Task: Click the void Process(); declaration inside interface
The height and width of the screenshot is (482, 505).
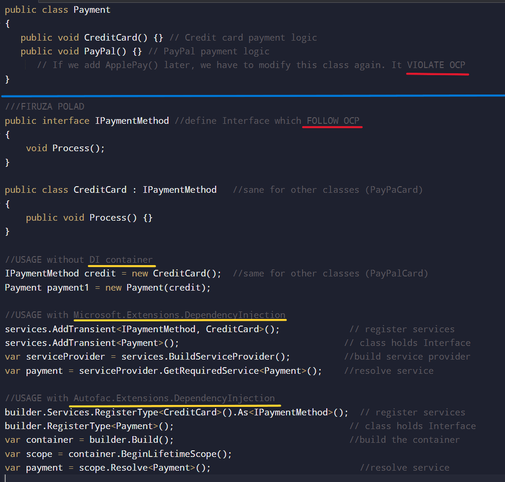Action: pos(65,148)
